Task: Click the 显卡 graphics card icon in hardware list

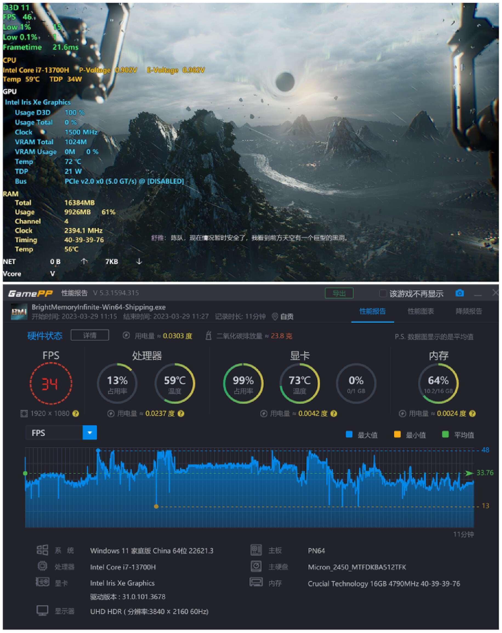Action: 42,582
